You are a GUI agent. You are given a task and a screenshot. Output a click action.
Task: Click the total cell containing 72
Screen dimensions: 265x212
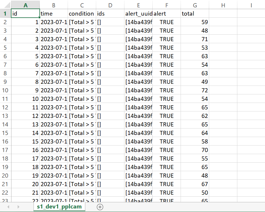coord(195,90)
